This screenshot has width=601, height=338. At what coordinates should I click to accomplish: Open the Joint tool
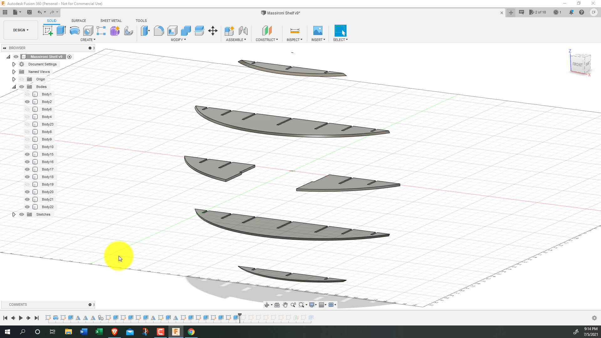(x=243, y=31)
